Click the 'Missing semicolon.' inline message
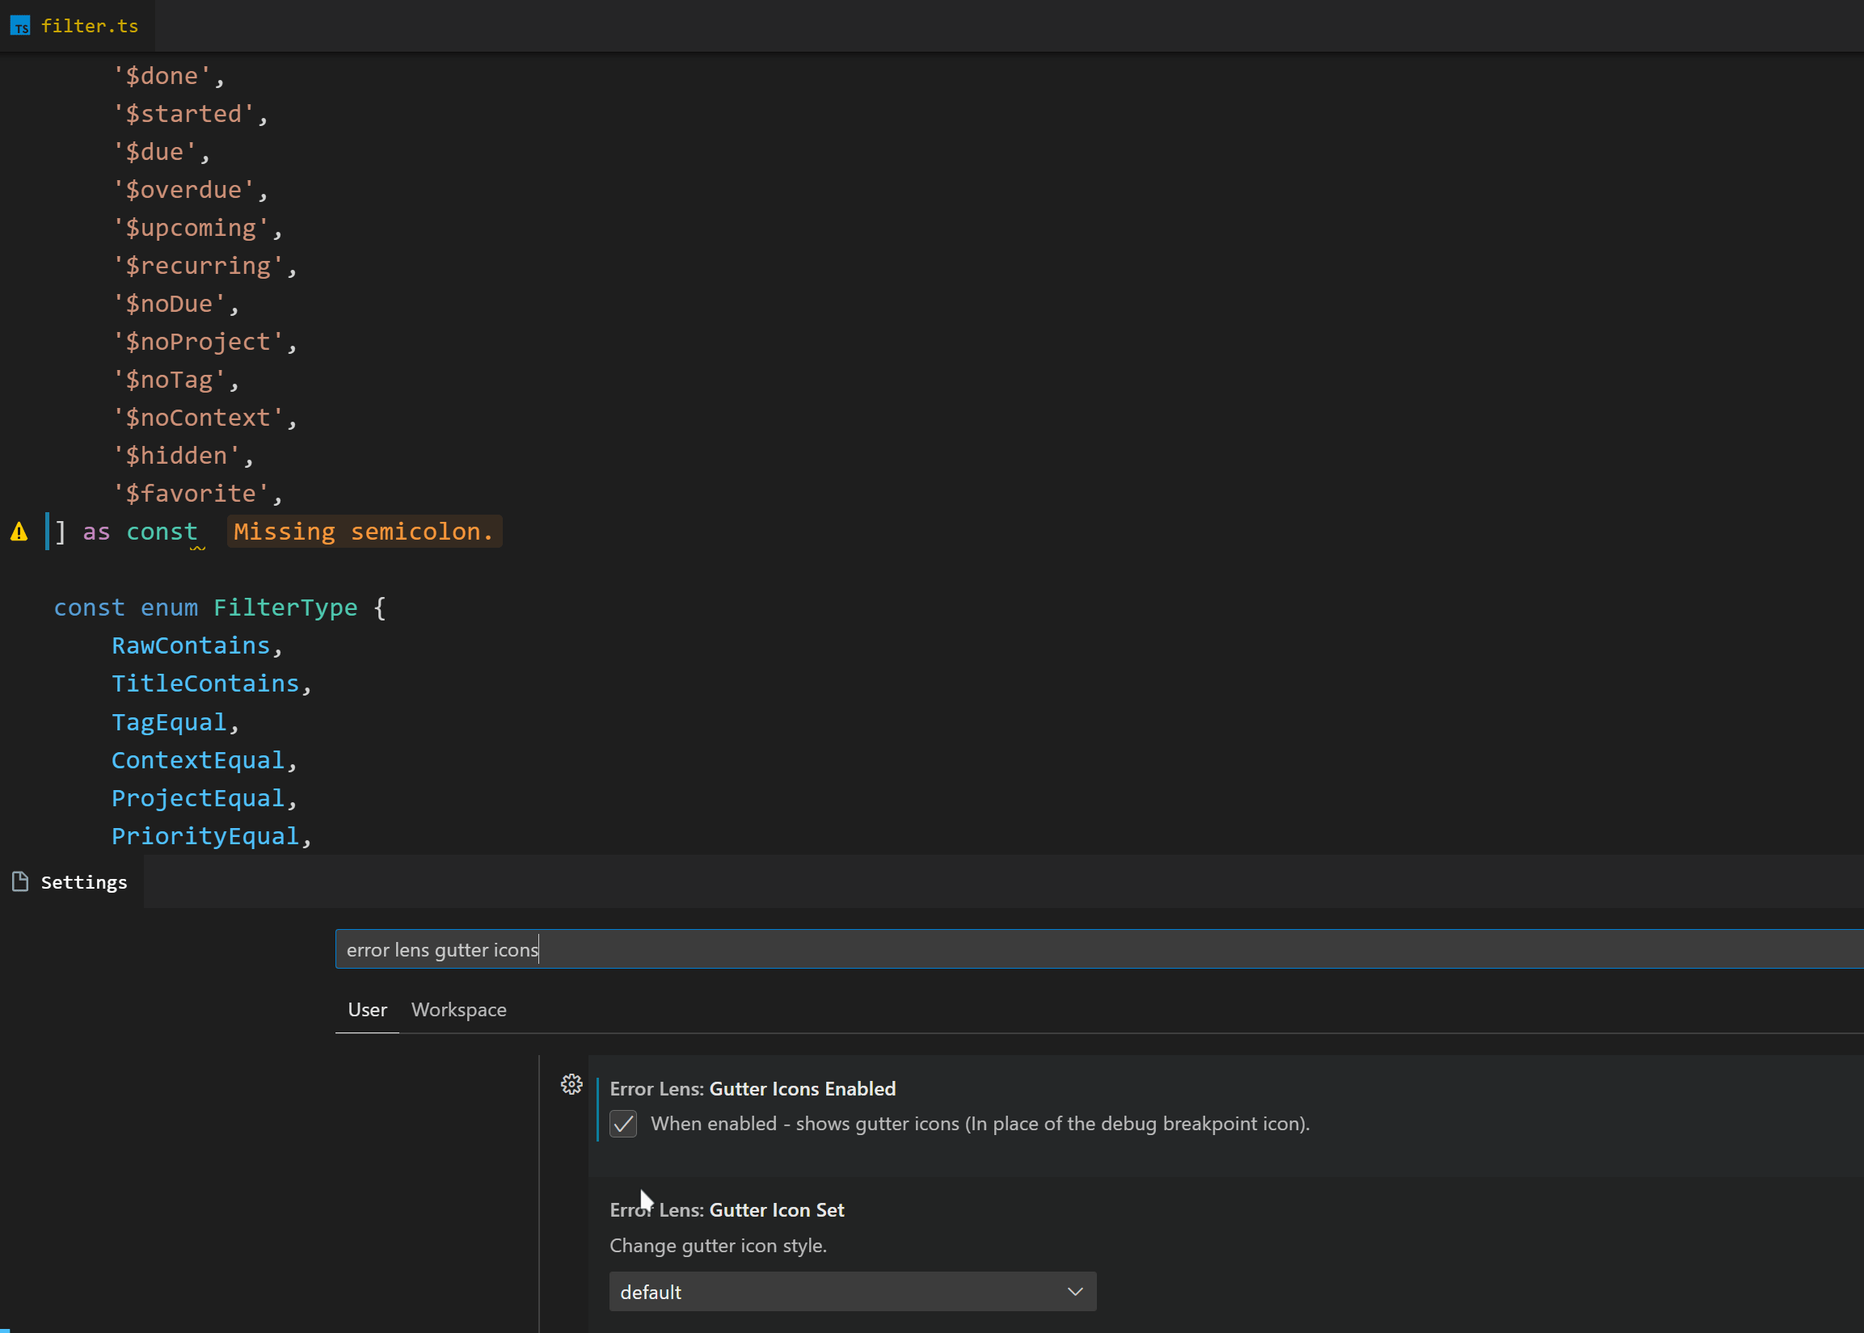The image size is (1864, 1333). coord(364,532)
